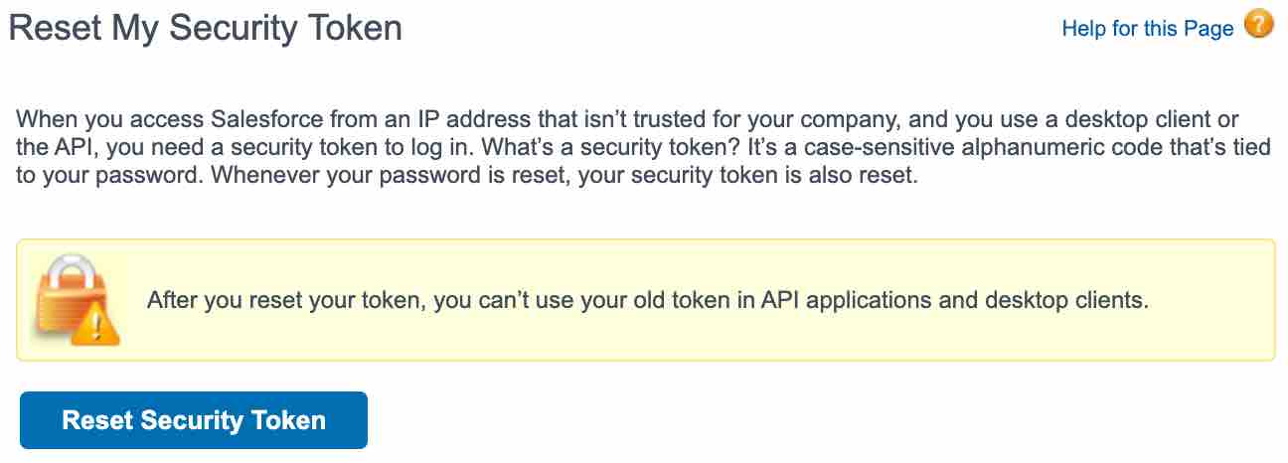The width and height of the screenshot is (1288, 463).
Task: Click the warning message about old token
Action: 647,300
